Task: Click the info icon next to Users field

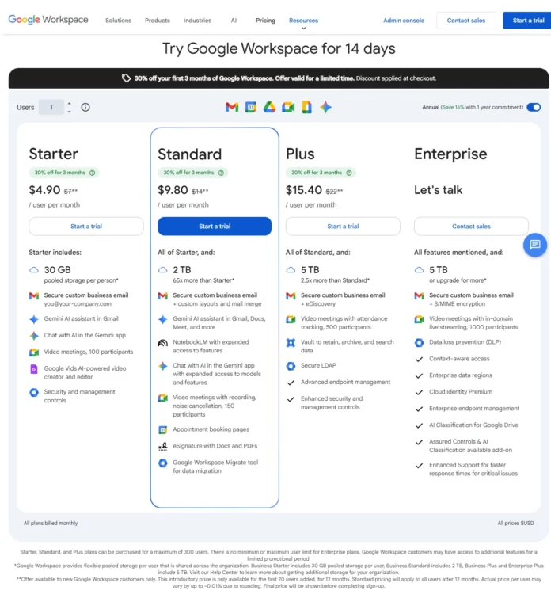Action: (x=85, y=107)
